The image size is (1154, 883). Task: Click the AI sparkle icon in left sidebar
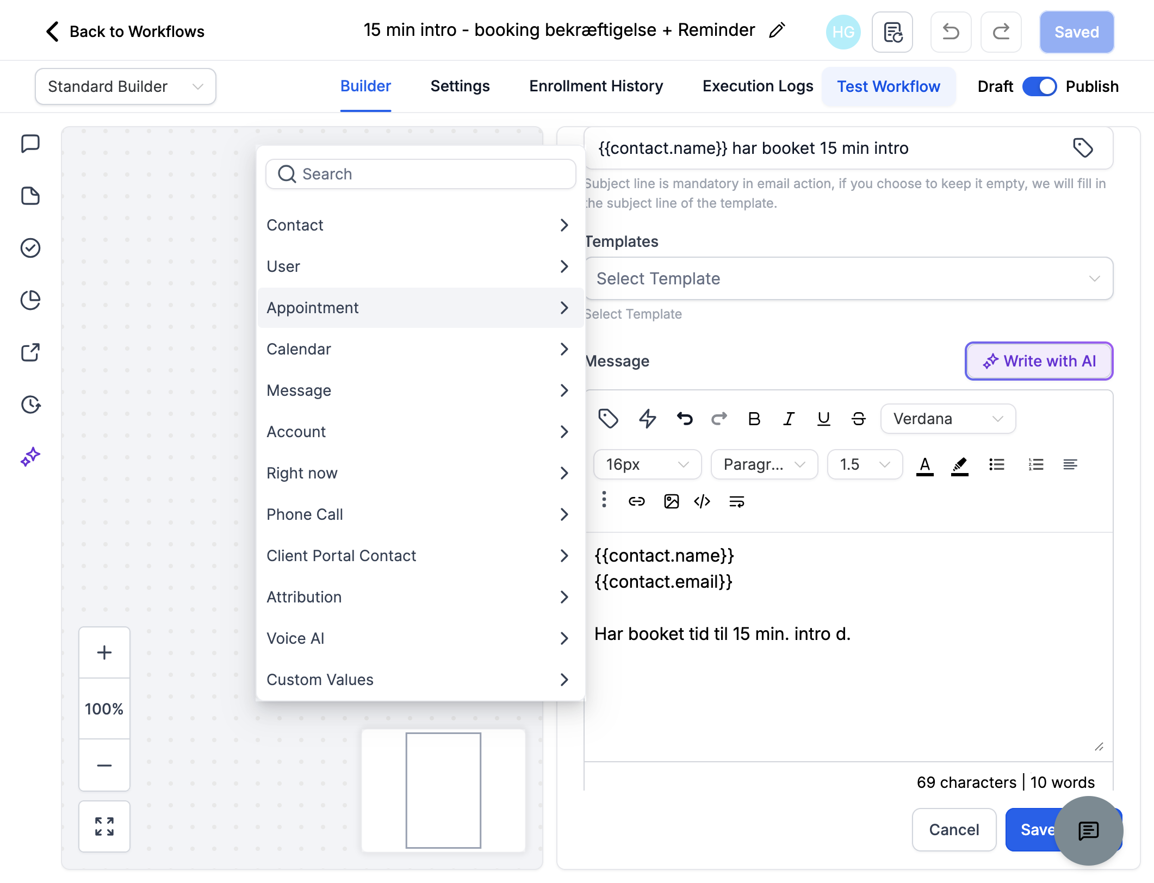click(x=30, y=457)
